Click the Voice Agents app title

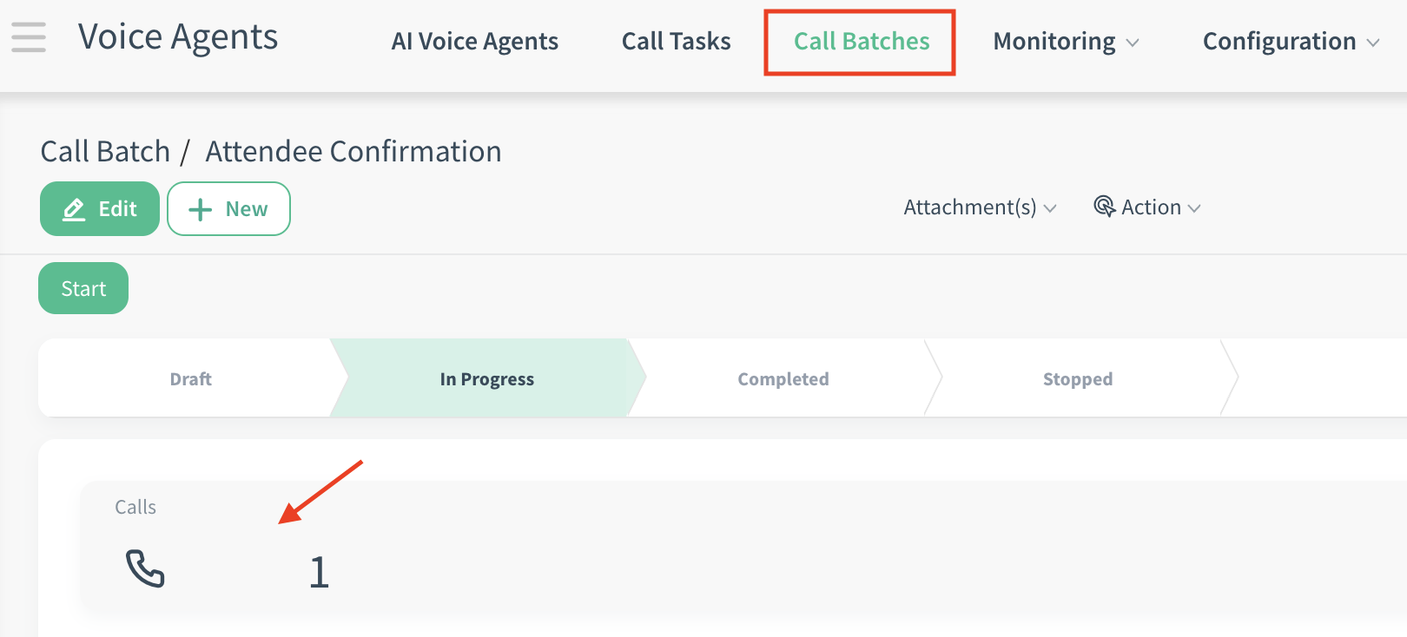click(x=178, y=37)
